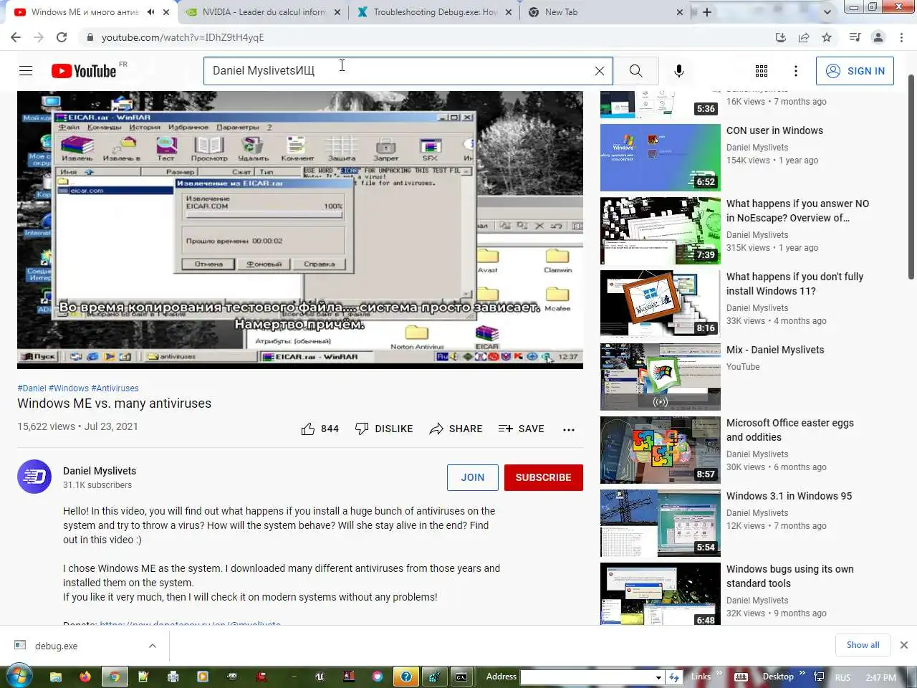Screen dimensions: 917x688
Task: Open the YouTube apps grid
Action: [762, 71]
